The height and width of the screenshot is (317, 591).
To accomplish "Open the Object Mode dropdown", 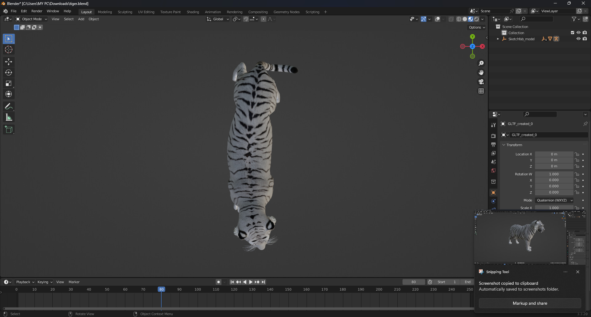I will click(x=32, y=19).
